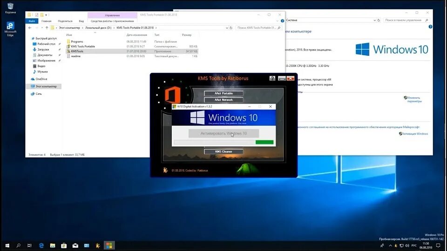The width and height of the screenshot is (447, 251).
Task: Open taskbar search
Action: point(19,245)
